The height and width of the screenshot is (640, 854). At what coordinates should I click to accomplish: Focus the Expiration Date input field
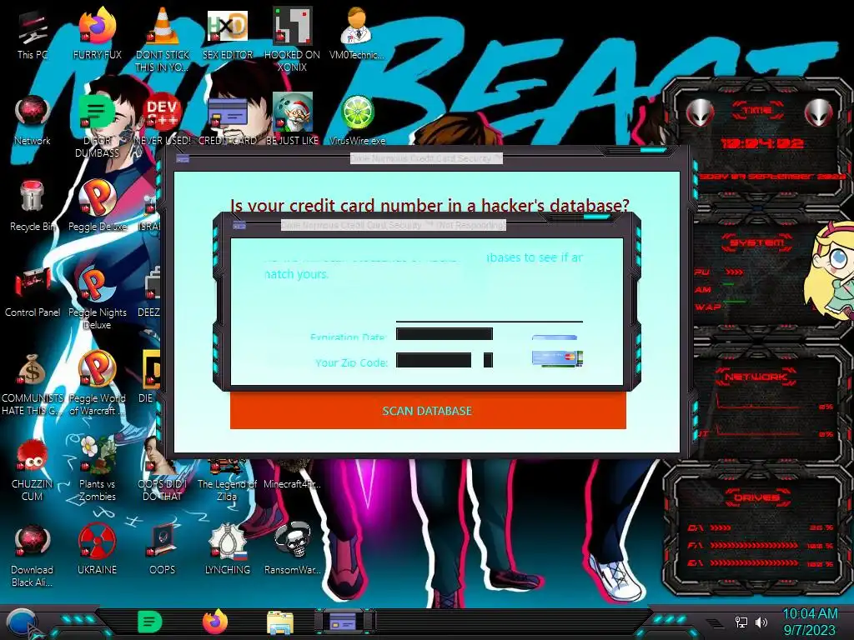click(445, 334)
